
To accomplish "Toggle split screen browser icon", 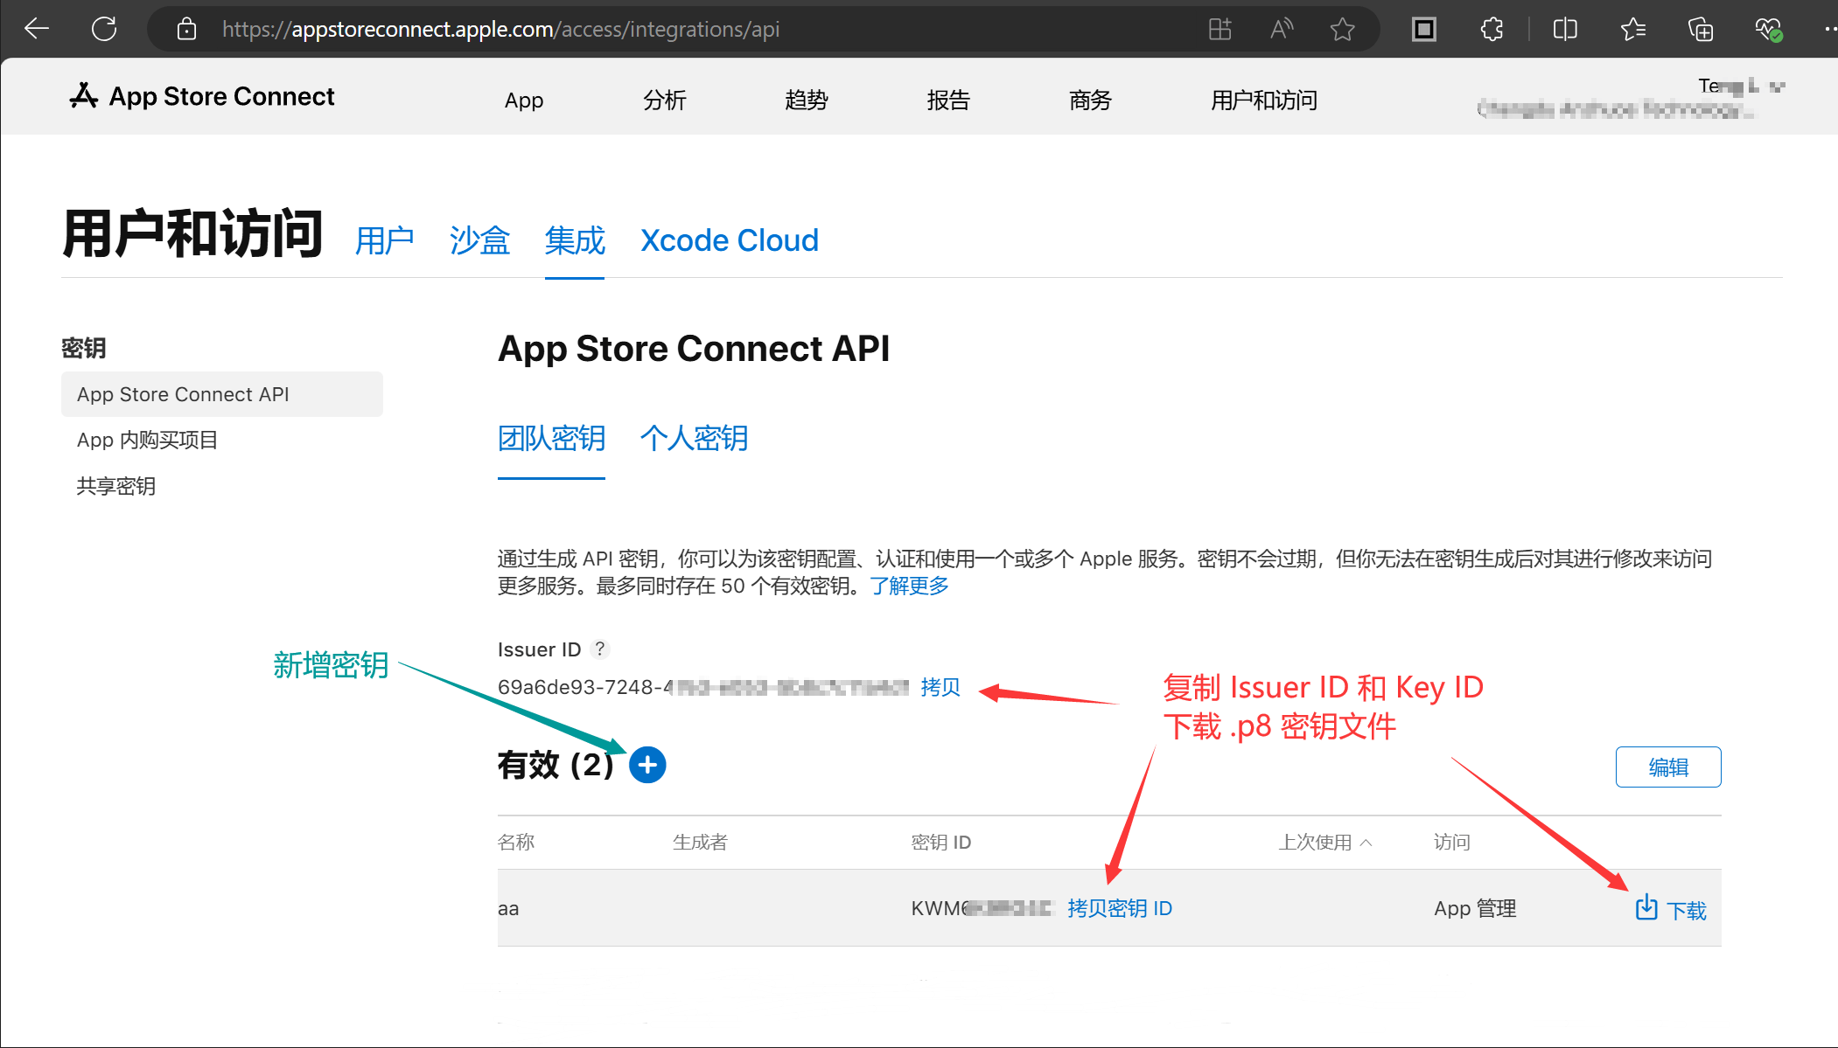I will pyautogui.click(x=1565, y=30).
